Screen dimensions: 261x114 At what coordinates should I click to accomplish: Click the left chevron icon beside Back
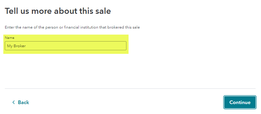[x=14, y=102]
